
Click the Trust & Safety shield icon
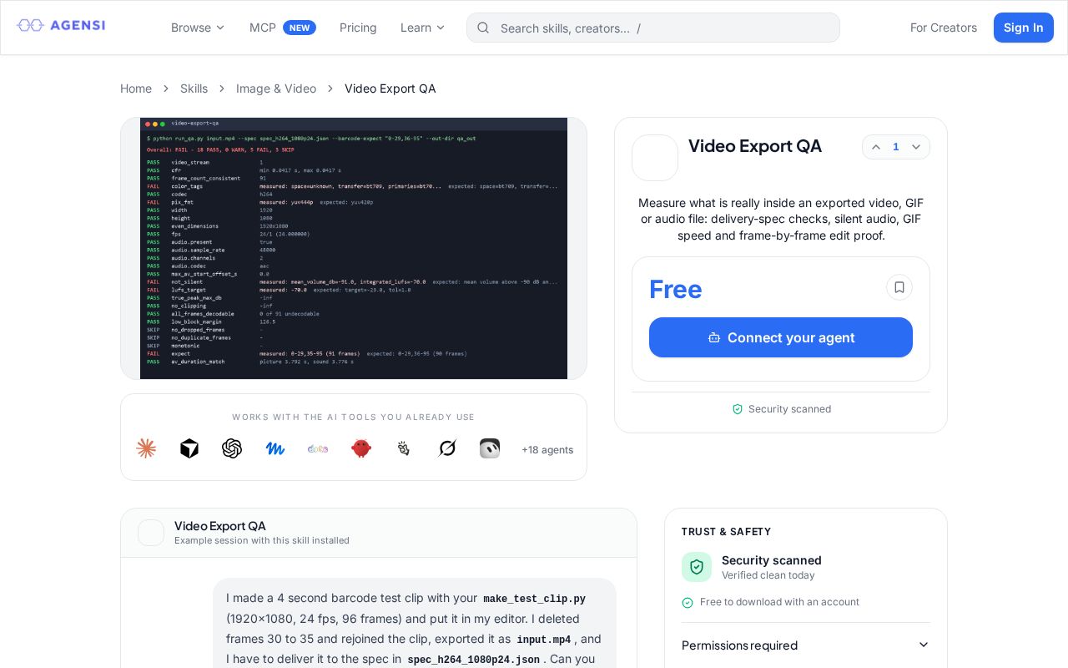pos(697,567)
